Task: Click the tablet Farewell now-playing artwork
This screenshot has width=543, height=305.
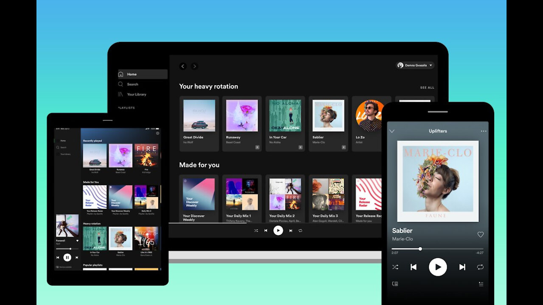Action: [x=67, y=226]
